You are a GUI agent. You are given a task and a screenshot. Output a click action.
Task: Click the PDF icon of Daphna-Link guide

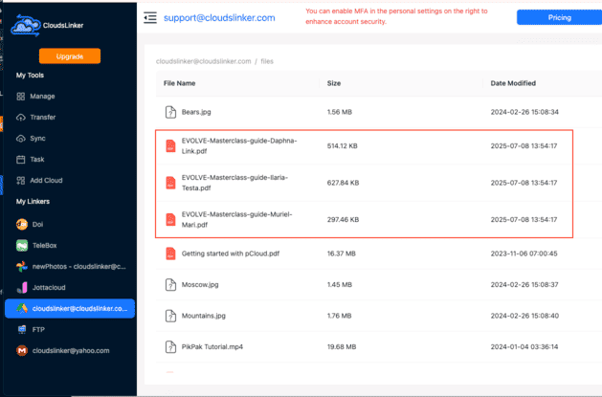[x=170, y=145]
